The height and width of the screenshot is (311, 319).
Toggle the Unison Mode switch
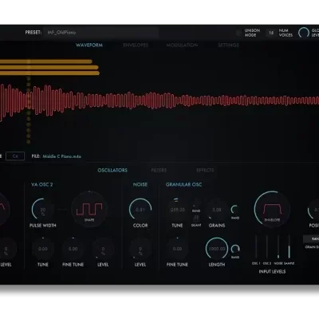pyautogui.click(x=238, y=33)
